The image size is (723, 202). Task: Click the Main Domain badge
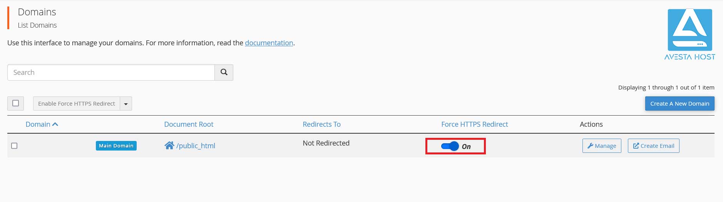116,146
